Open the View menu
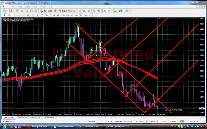The width and height of the screenshot is (207, 129). (13, 7)
